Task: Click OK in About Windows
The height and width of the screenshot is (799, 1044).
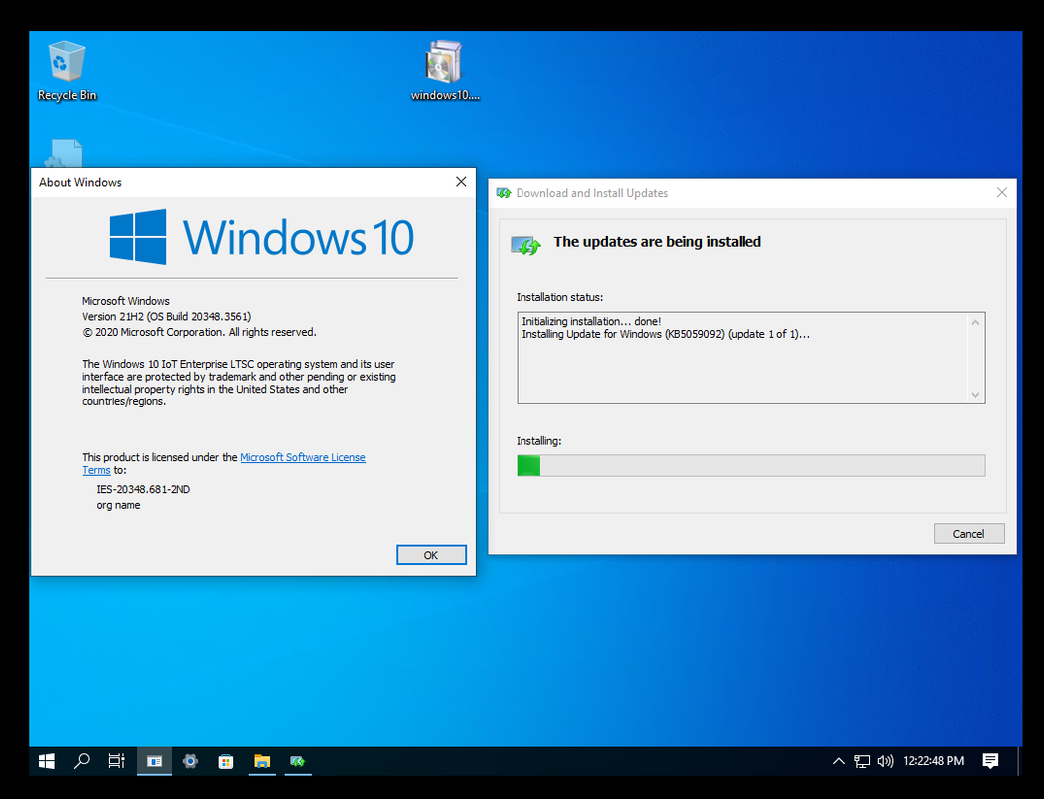Action: click(x=431, y=555)
